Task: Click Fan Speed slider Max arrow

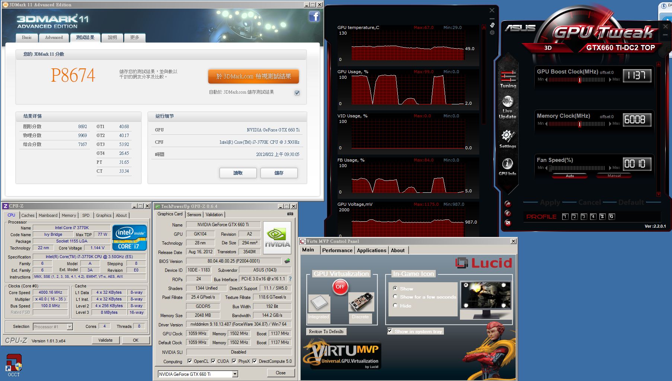Action: [610, 168]
